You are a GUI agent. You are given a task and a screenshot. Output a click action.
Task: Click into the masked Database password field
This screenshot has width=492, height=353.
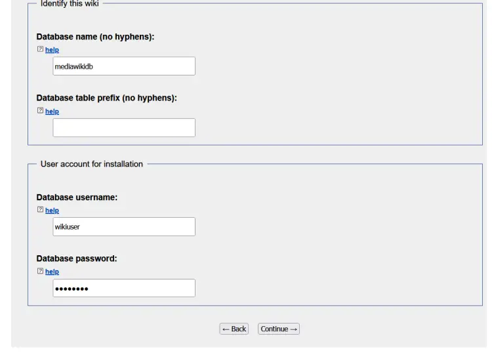124,288
